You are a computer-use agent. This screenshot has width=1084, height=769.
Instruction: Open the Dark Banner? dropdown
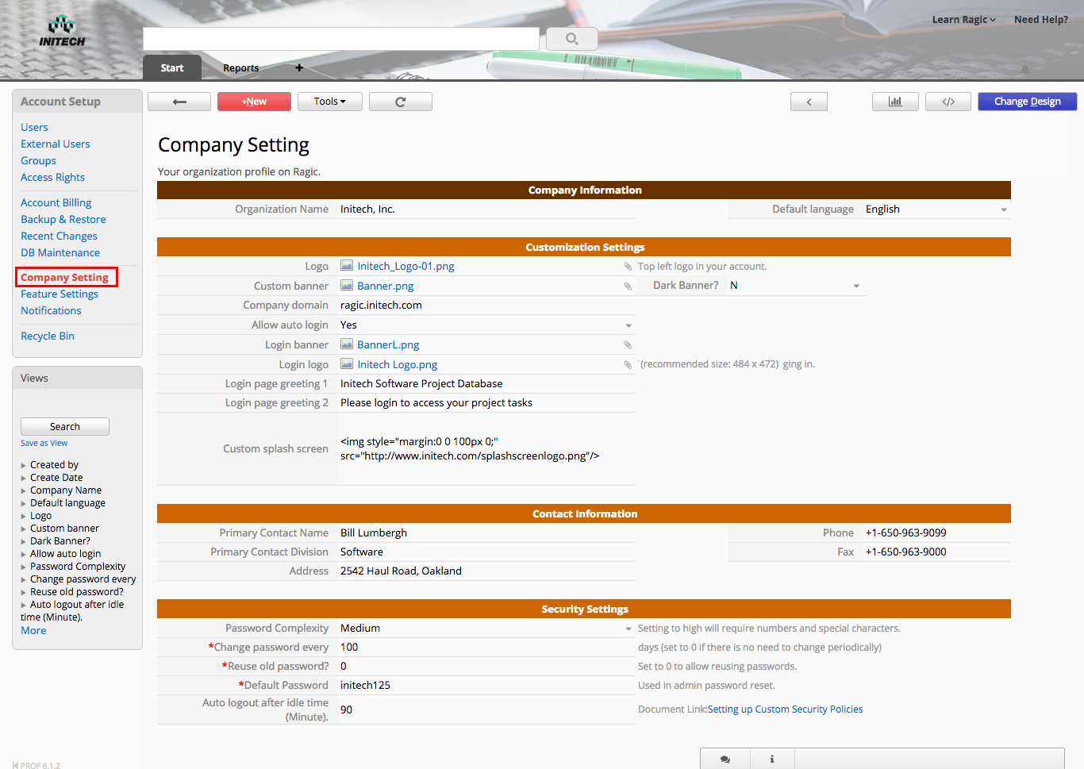[x=856, y=286]
